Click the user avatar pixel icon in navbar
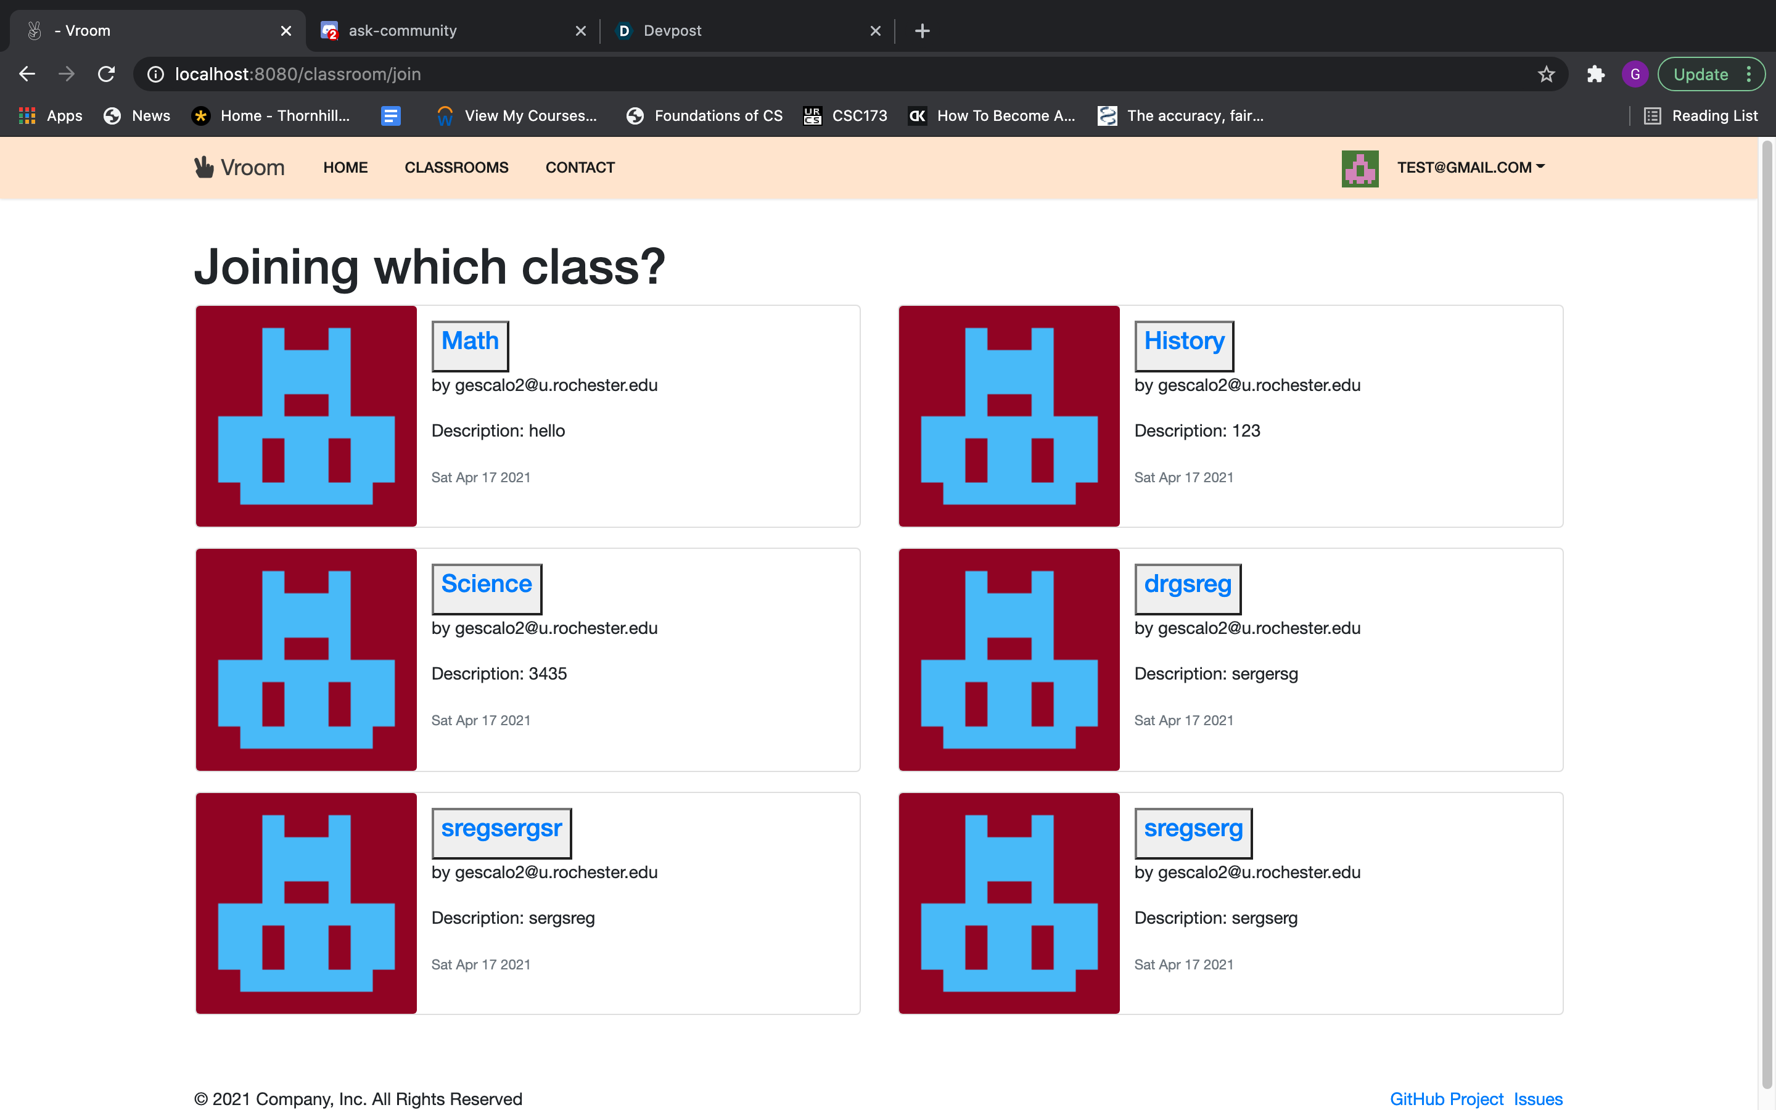The width and height of the screenshot is (1776, 1110). (x=1359, y=168)
